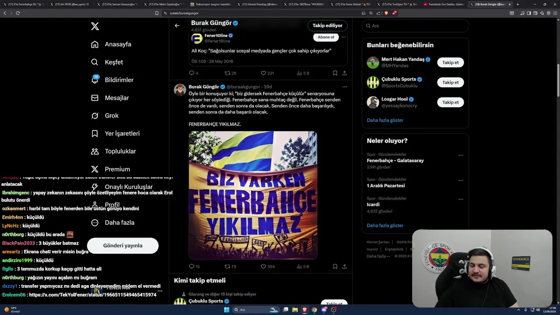
Task: Repost the post with 79 reposts
Action: (x=230, y=266)
